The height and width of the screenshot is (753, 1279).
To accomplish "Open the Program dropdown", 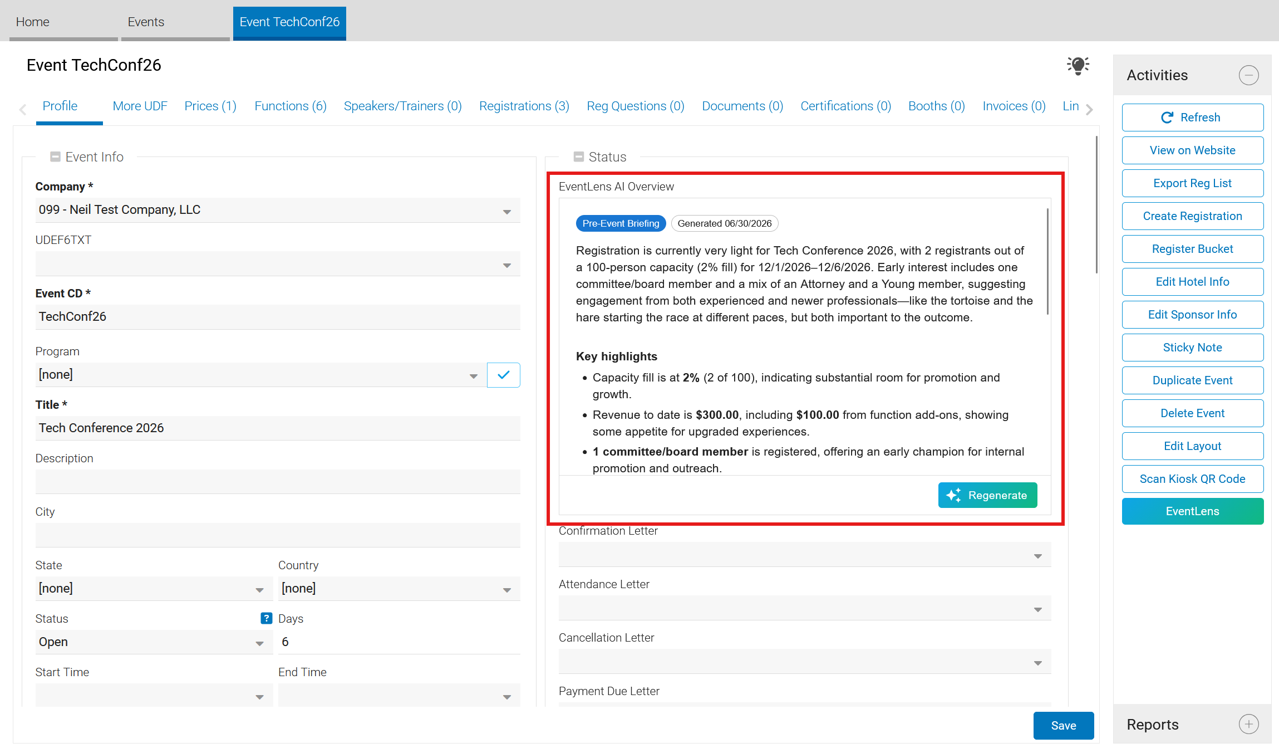I will point(260,375).
